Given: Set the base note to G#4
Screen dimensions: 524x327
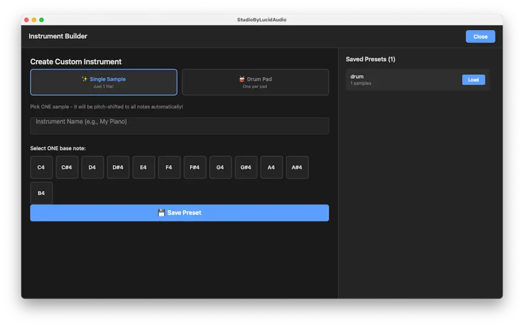Looking at the screenshot, I should (246, 167).
